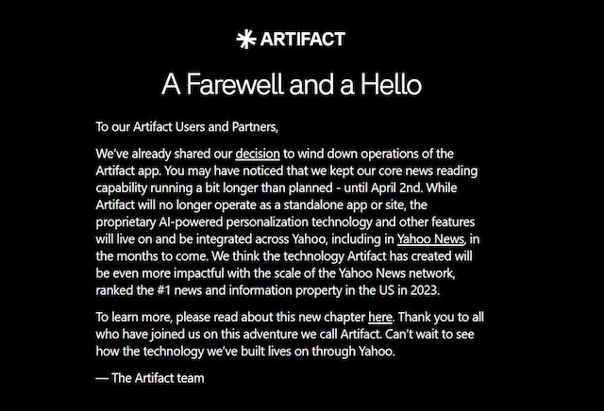Open the underlined "decision" link
The height and width of the screenshot is (411, 604).
[258, 153]
